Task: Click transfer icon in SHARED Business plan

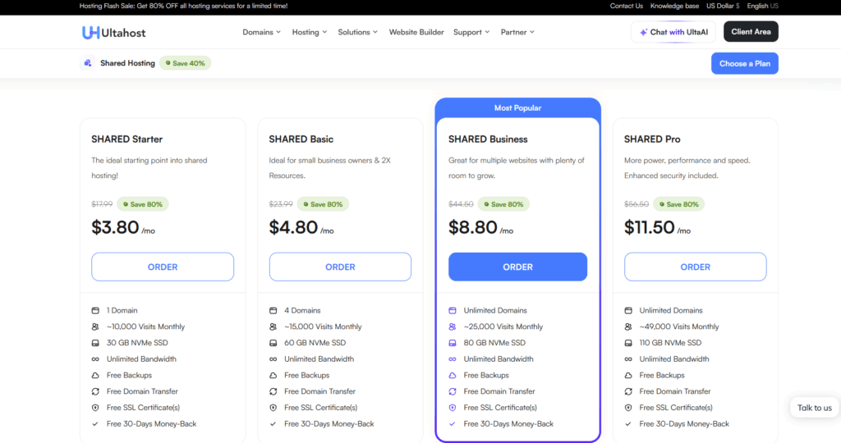Action: [453, 391]
